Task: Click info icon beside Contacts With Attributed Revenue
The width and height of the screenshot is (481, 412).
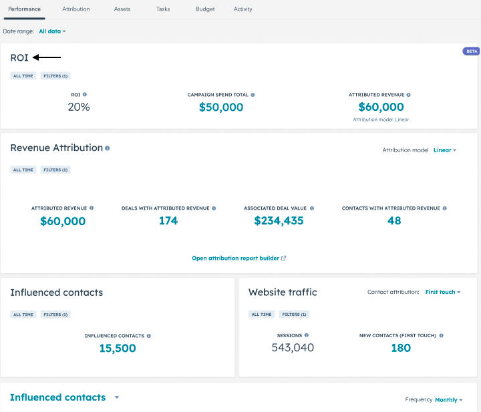Action: click(x=444, y=208)
